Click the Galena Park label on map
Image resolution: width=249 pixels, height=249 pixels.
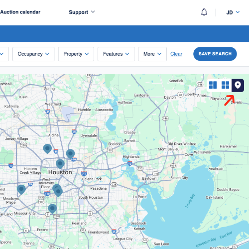point(92,179)
